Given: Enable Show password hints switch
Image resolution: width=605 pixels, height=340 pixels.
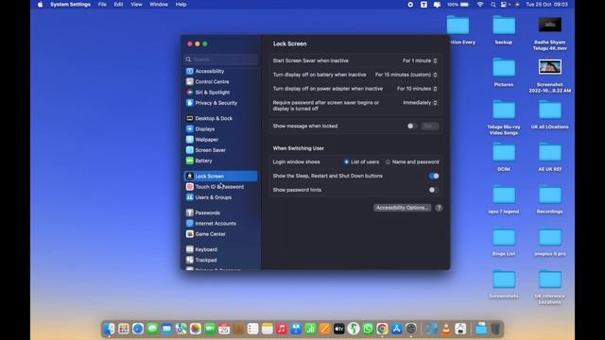Looking at the screenshot, I should [434, 190].
